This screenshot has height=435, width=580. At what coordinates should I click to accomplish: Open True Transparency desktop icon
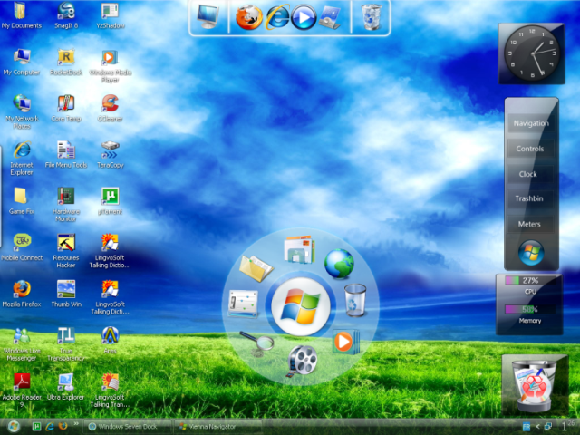[66, 344]
